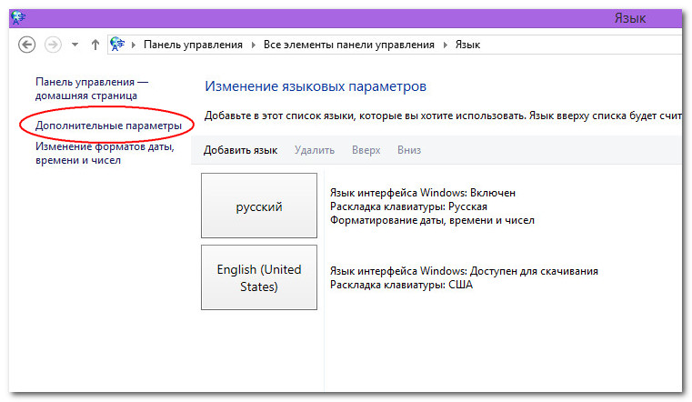Open the window system icon in the title bar
692x402 pixels.
click(x=17, y=17)
